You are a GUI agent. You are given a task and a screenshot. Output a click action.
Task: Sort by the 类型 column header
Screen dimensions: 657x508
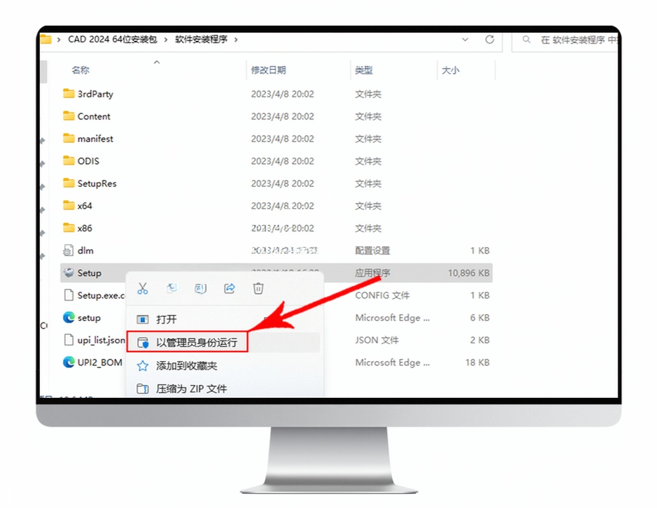point(364,70)
